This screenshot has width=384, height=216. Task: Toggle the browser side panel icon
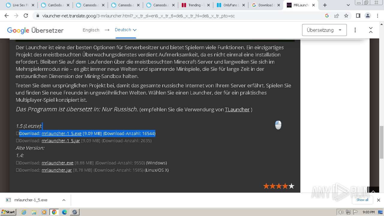(358, 16)
